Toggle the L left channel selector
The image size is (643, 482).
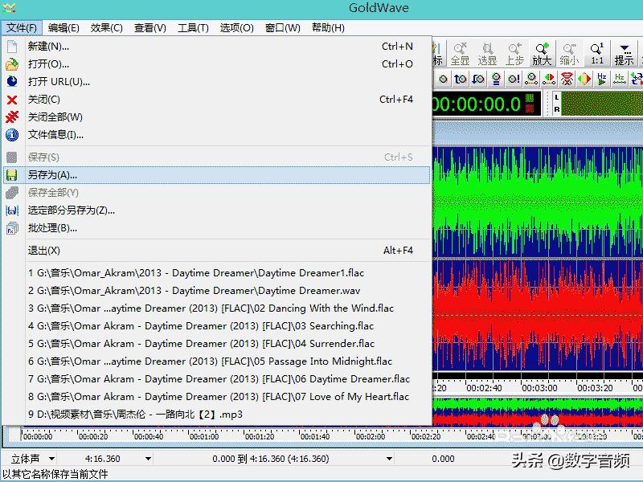click(556, 96)
